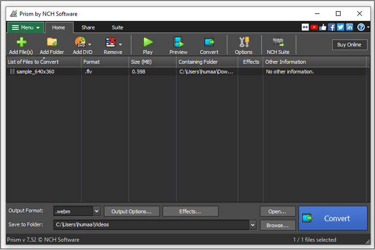Click the YouTube icon in the top bar
Image resolution: width=375 pixels, height=250 pixels.
click(x=314, y=27)
